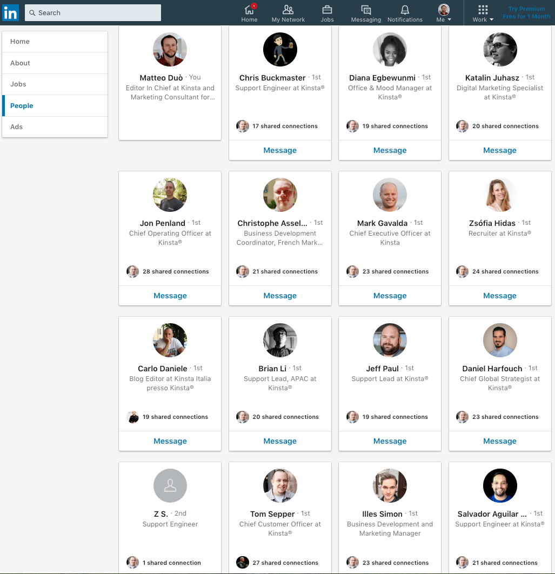Open the My Network icon
This screenshot has width=555, height=574.
tap(288, 9)
